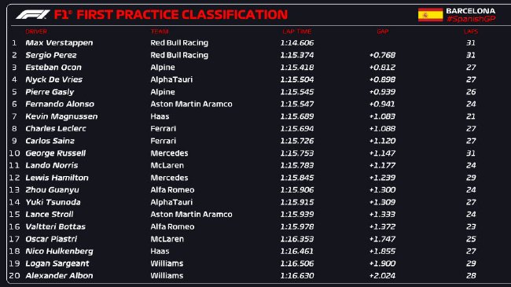Select the GAP column header
This screenshot has height=287, width=511.
383,31
